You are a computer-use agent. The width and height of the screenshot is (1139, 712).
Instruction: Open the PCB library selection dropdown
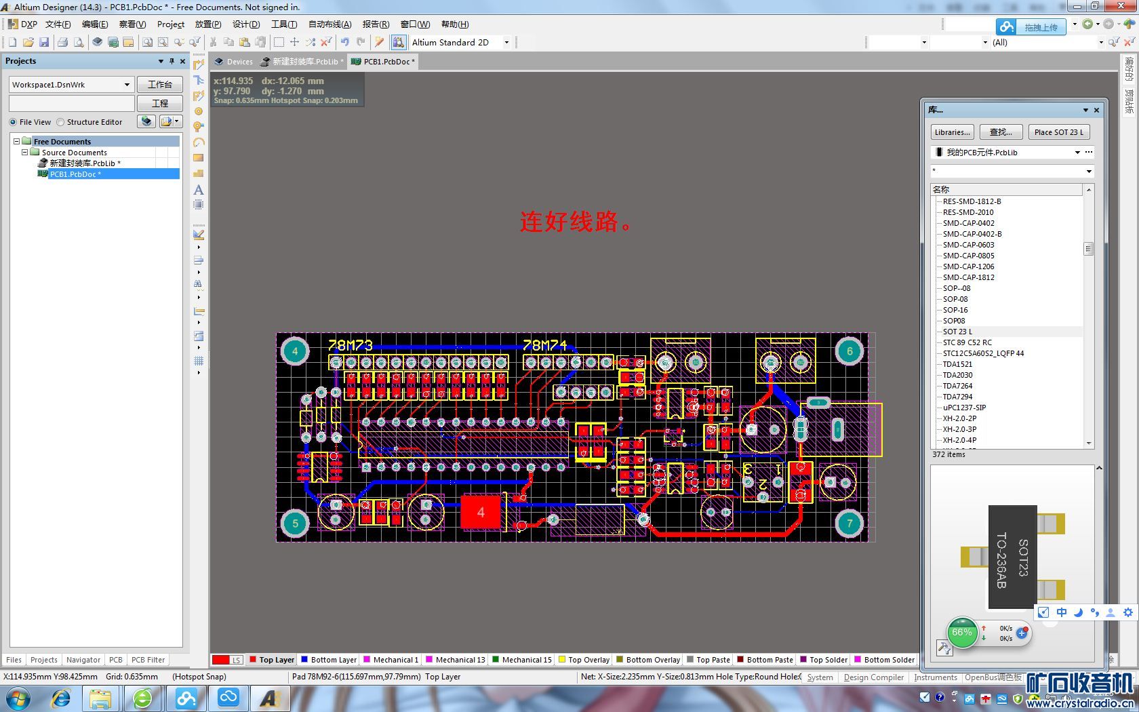[1077, 153]
